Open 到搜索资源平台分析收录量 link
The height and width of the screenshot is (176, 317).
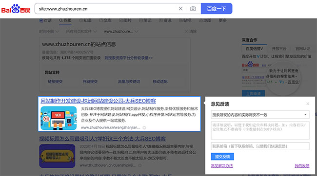(129, 58)
